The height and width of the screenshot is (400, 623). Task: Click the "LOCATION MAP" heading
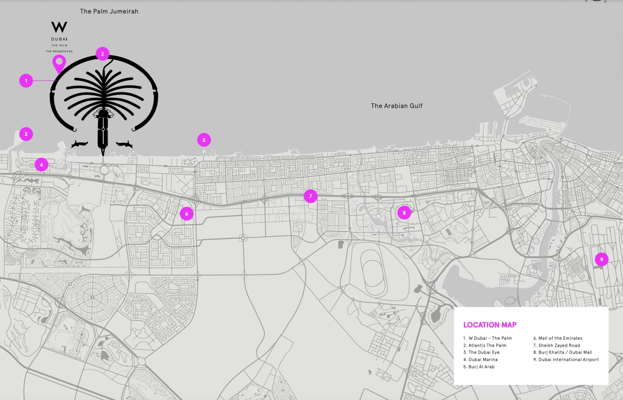pos(490,325)
